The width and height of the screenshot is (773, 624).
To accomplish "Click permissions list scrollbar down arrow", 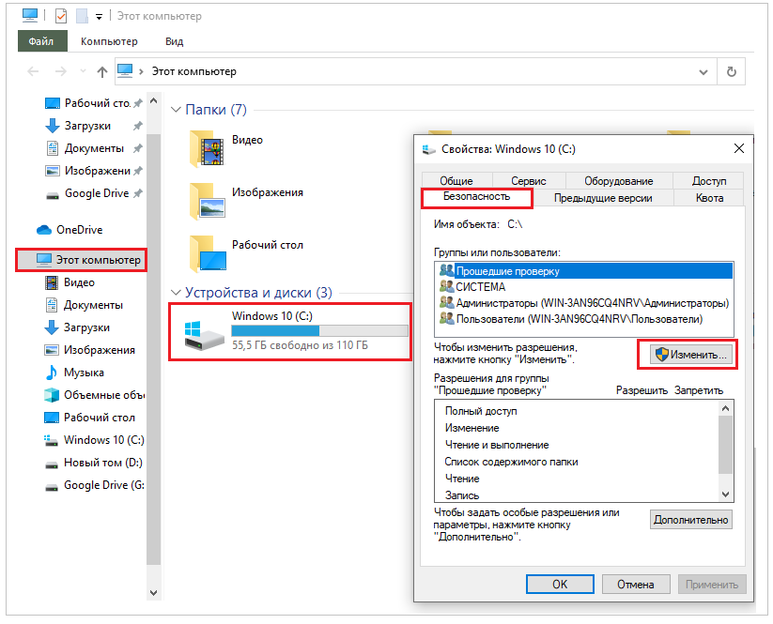I will tap(725, 495).
